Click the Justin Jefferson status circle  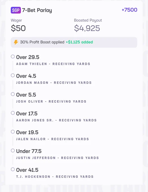pyautogui.click(x=13, y=150)
